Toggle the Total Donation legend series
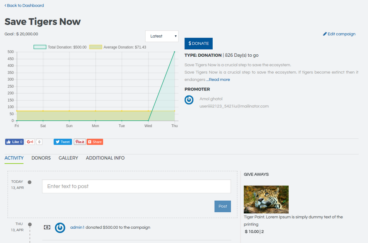 (60, 47)
